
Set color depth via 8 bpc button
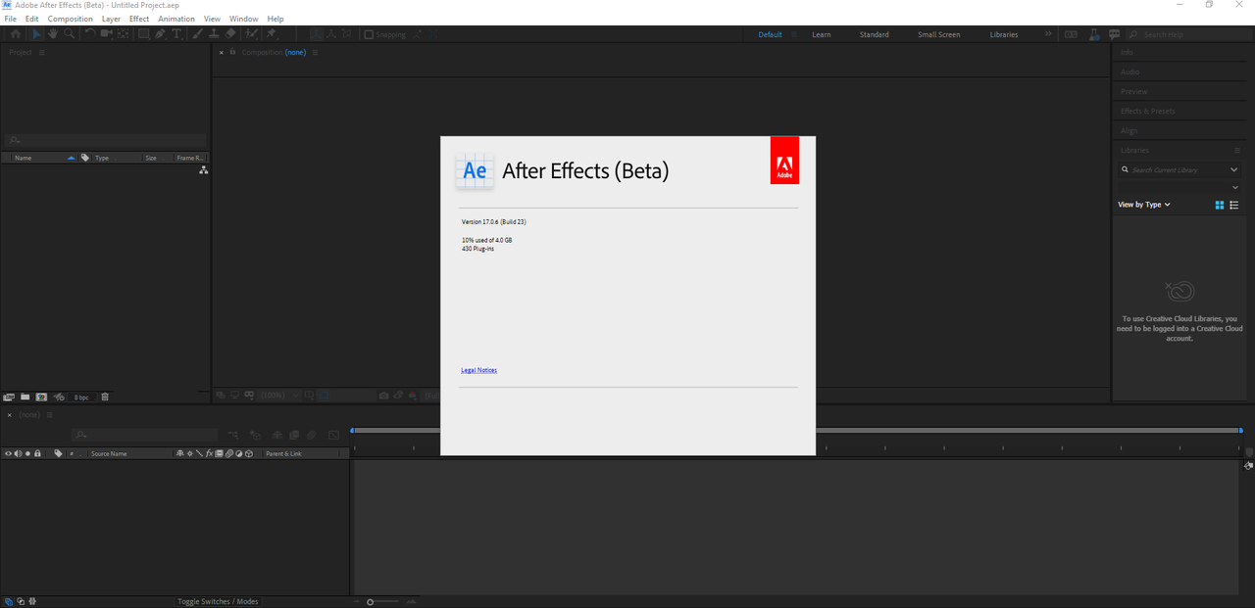(81, 397)
